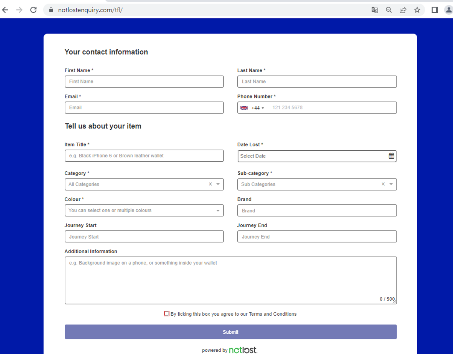Viewport: 453px width, 354px height.
Task: Click into the Email field
Action: (x=144, y=107)
